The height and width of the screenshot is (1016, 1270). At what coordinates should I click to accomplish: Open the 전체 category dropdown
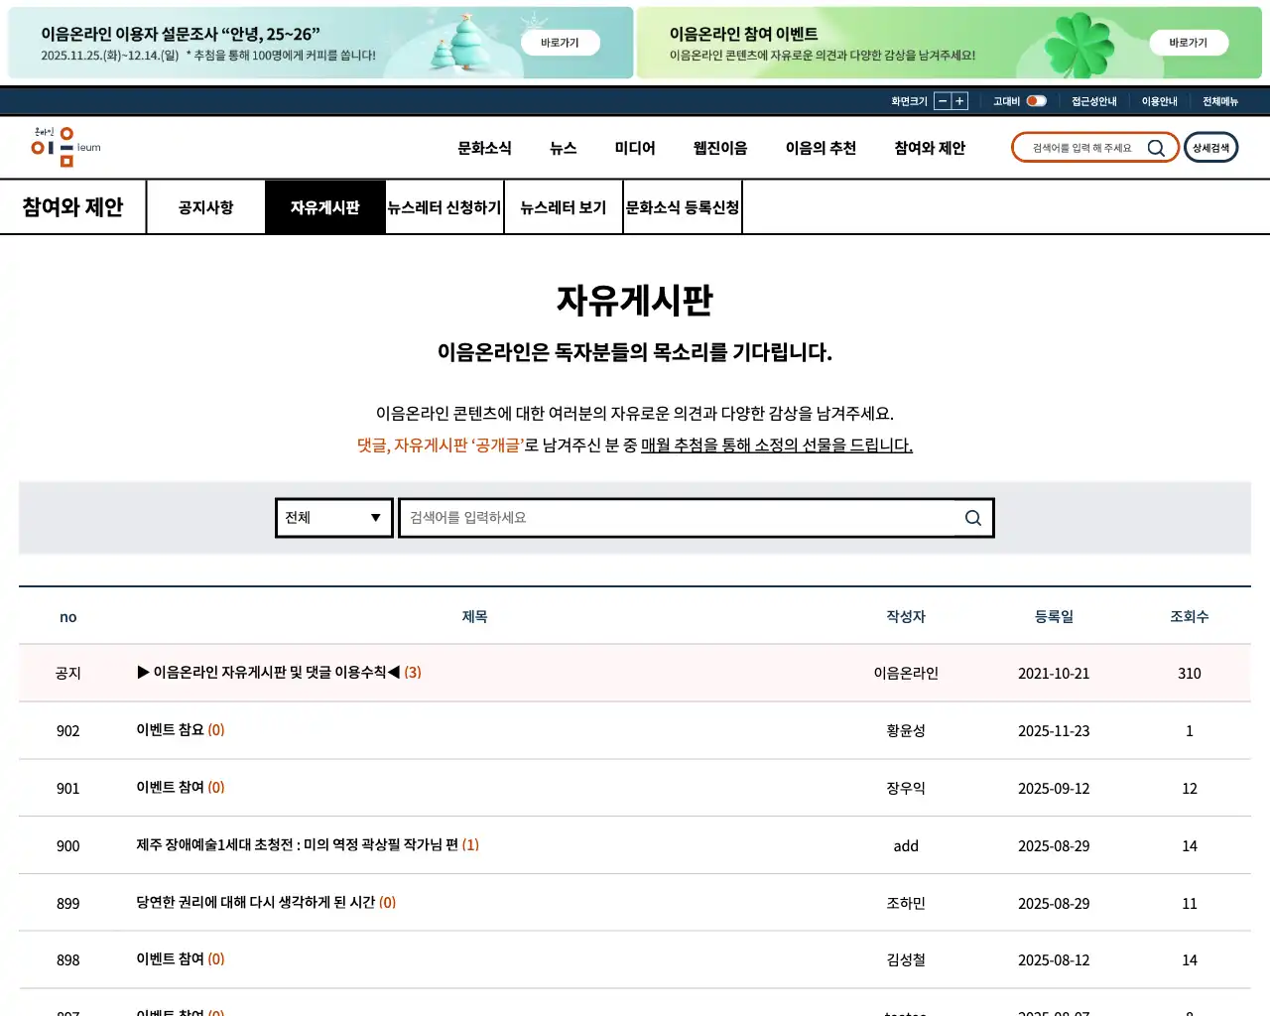(333, 517)
